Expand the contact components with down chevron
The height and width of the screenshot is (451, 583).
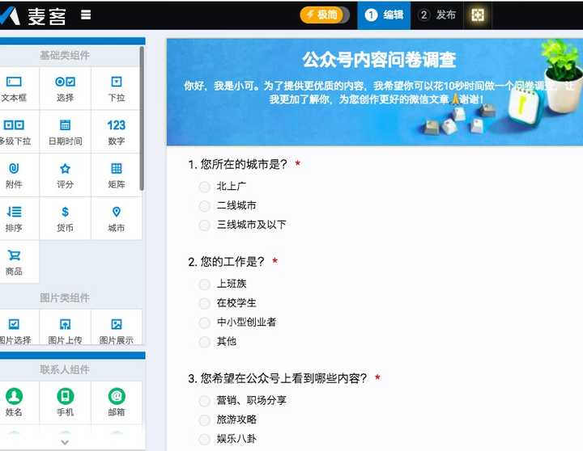pyautogui.click(x=65, y=442)
